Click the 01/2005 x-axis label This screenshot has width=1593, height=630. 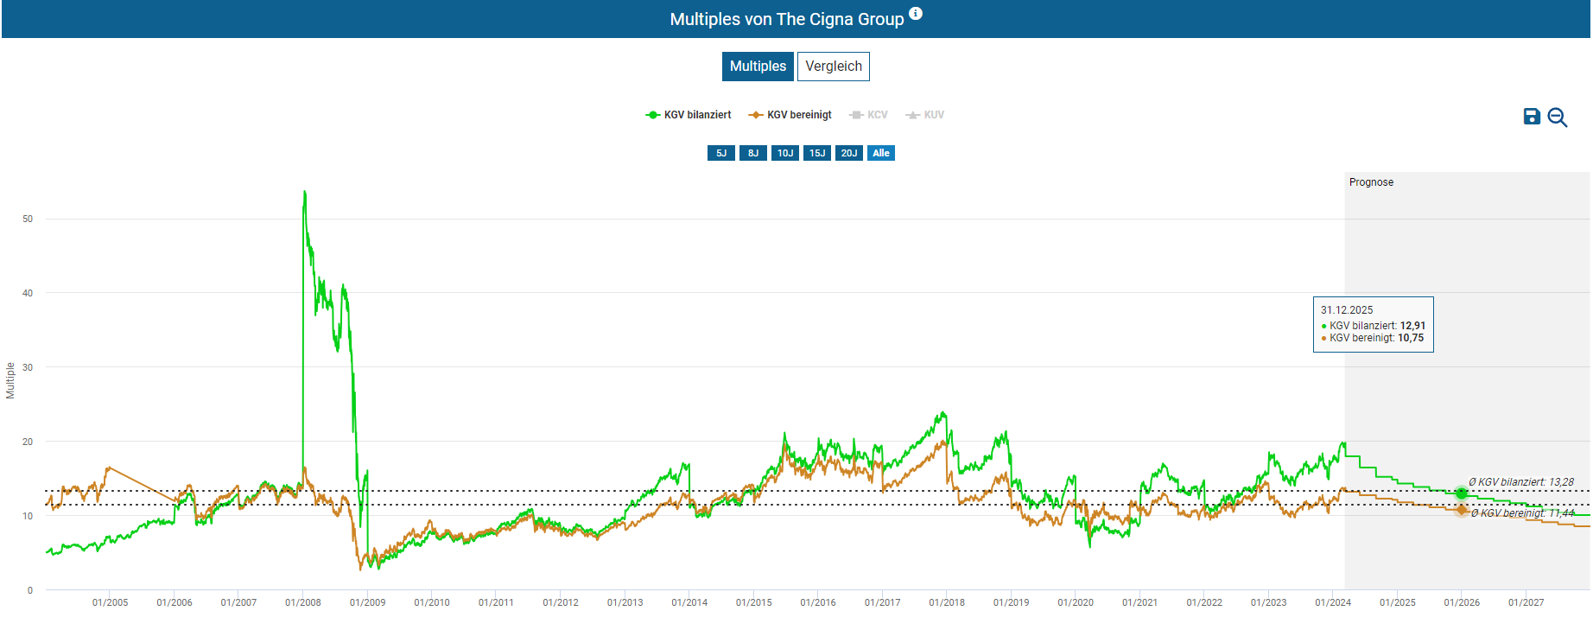pyautogui.click(x=111, y=602)
